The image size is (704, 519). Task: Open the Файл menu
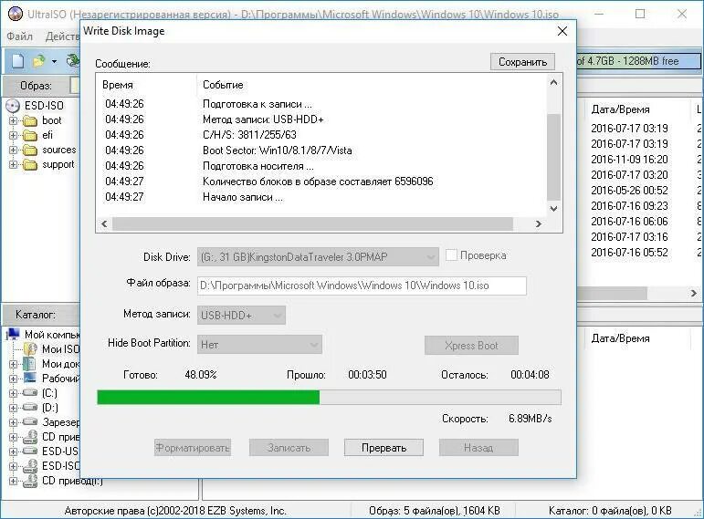[19, 36]
